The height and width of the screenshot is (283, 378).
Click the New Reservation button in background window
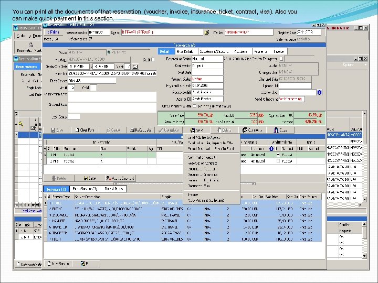tap(28, 264)
